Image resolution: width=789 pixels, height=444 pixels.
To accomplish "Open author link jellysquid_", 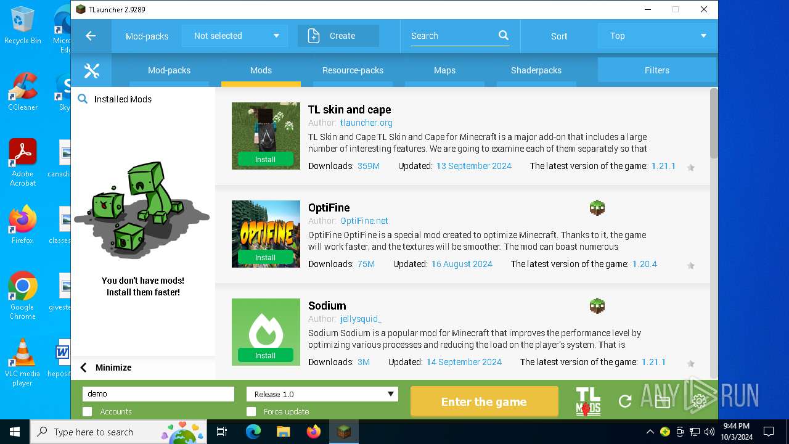I will (361, 319).
